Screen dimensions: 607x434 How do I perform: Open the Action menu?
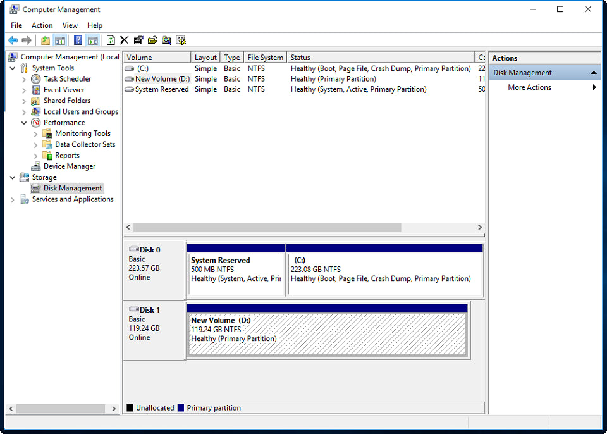[42, 25]
